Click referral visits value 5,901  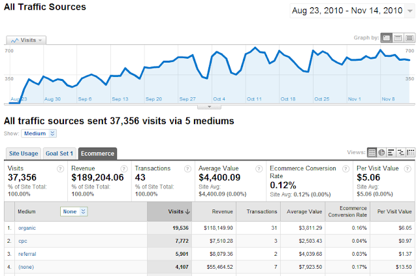pos(182,254)
